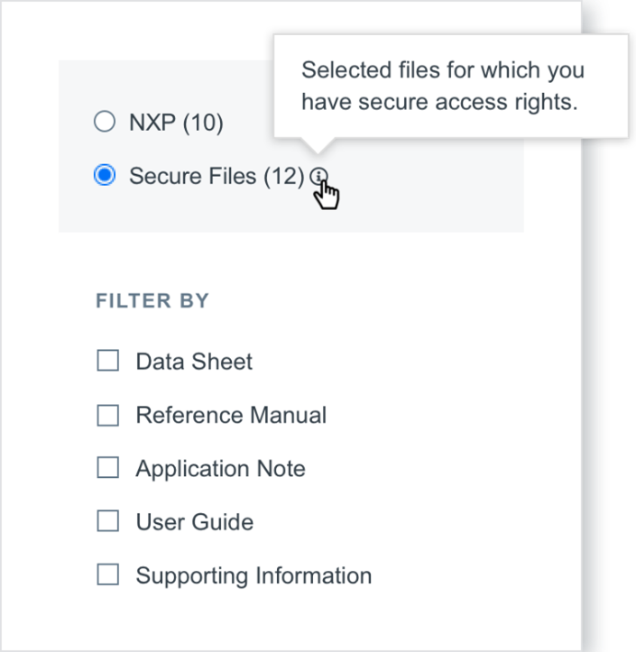The width and height of the screenshot is (636, 652).
Task: Click the info icon beside Secure Files
Action: coord(318,177)
